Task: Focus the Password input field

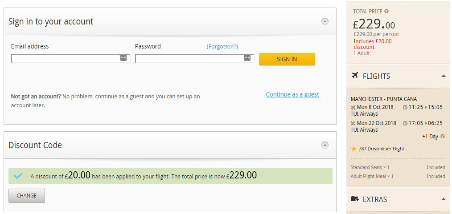Action: 195,58
